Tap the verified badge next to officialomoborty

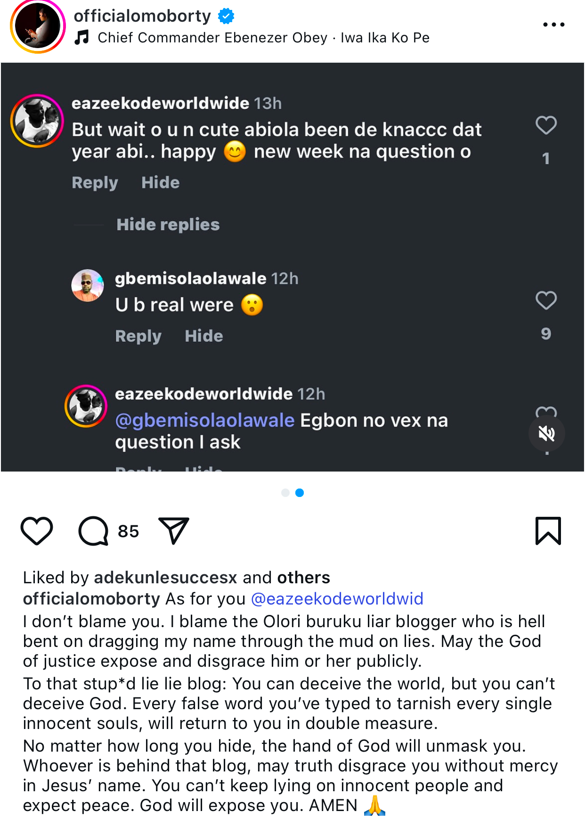coord(226,17)
